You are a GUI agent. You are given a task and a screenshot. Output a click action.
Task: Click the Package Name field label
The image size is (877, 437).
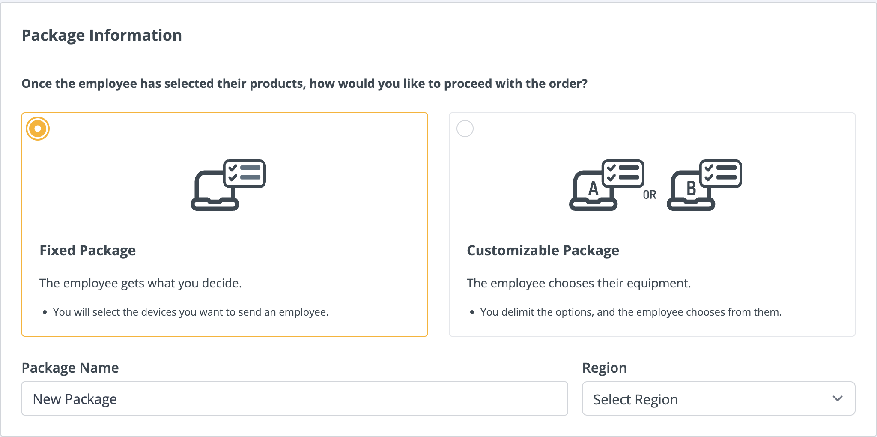coord(70,368)
